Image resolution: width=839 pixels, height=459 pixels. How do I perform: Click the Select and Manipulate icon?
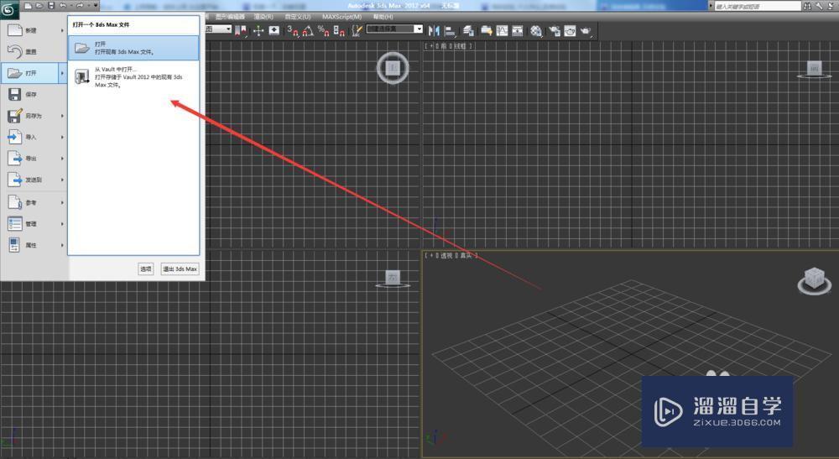click(x=258, y=30)
